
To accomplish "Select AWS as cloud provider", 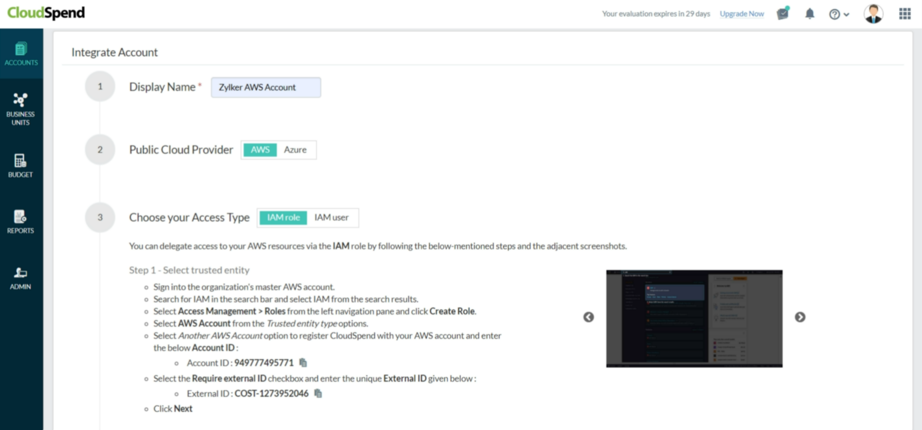I will click(260, 150).
